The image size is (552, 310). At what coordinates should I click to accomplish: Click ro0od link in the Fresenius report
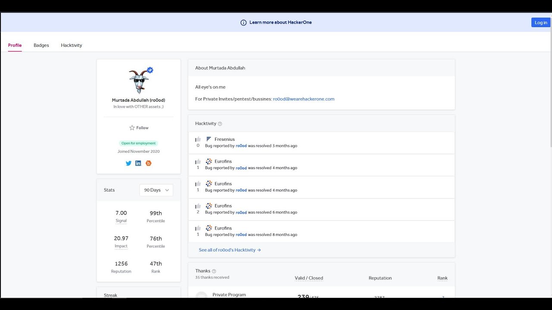241,146
